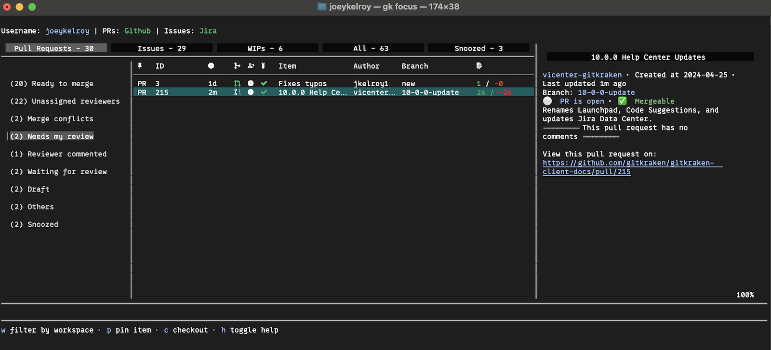
Task: Click the green Mergeable checkbox icon
Action: pyautogui.click(x=622, y=101)
